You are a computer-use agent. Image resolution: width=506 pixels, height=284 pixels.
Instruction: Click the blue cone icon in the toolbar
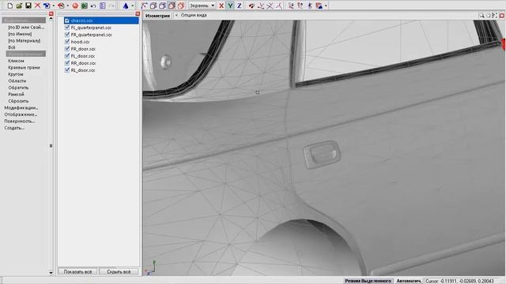click(126, 6)
